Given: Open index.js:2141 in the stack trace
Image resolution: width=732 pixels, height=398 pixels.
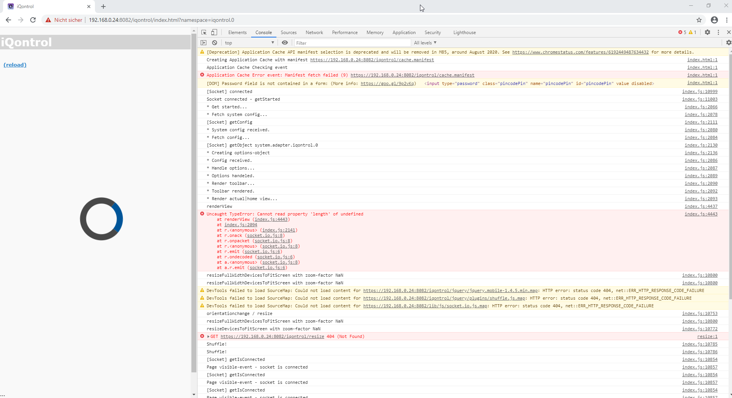Looking at the screenshot, I should pos(279,230).
